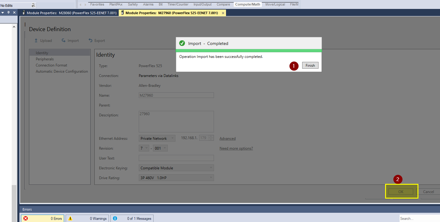Select the Timer/Counter instruction tab
Image resolution: width=440 pixels, height=222 pixels.
click(x=178, y=4)
